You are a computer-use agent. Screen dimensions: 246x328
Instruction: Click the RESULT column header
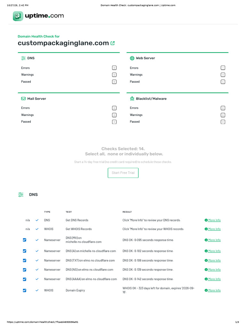127,212
